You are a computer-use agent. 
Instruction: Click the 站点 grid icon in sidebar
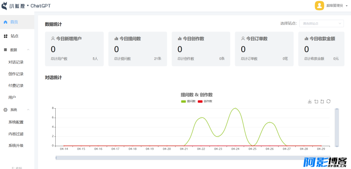(6, 36)
